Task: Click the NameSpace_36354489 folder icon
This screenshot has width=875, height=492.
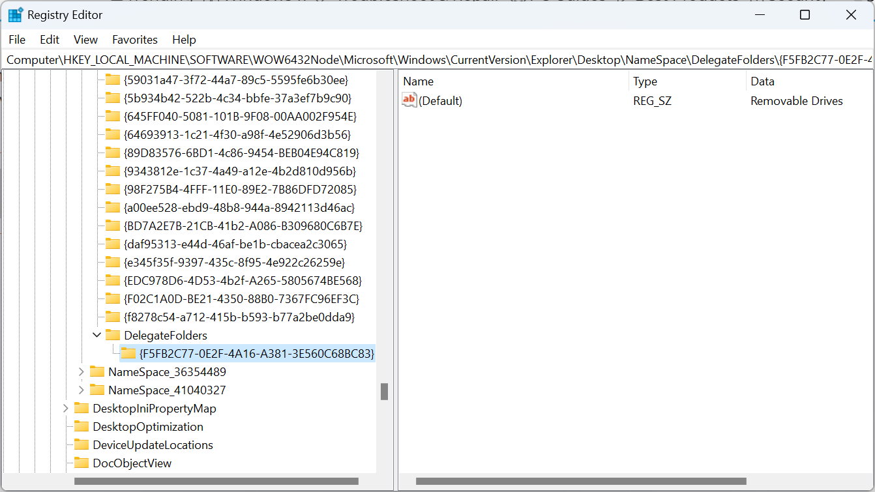Action: (97, 372)
